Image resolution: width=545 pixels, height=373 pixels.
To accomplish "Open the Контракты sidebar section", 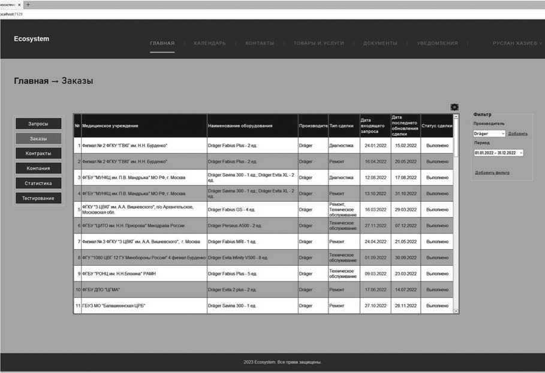I will tap(38, 153).
